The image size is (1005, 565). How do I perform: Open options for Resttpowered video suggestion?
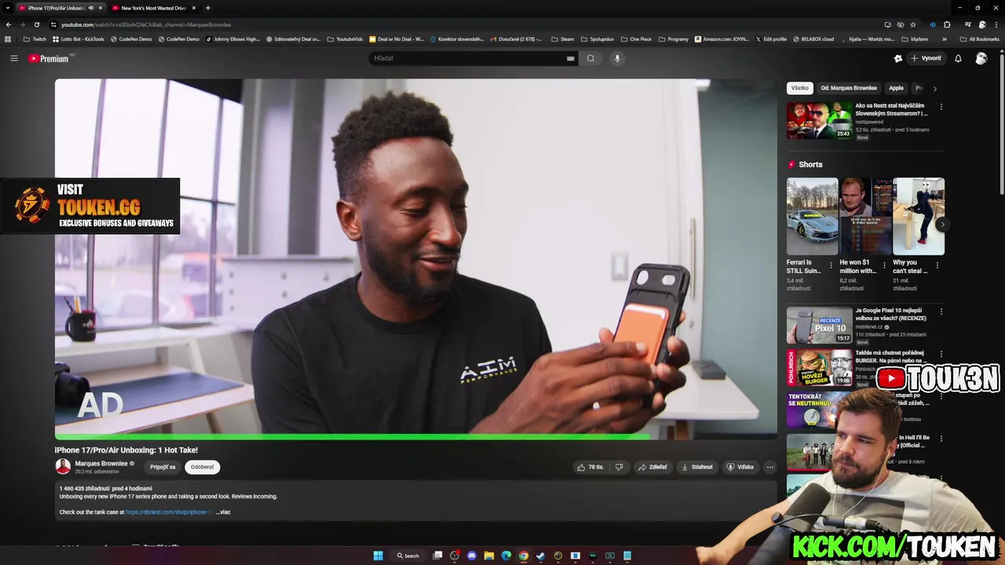click(941, 107)
